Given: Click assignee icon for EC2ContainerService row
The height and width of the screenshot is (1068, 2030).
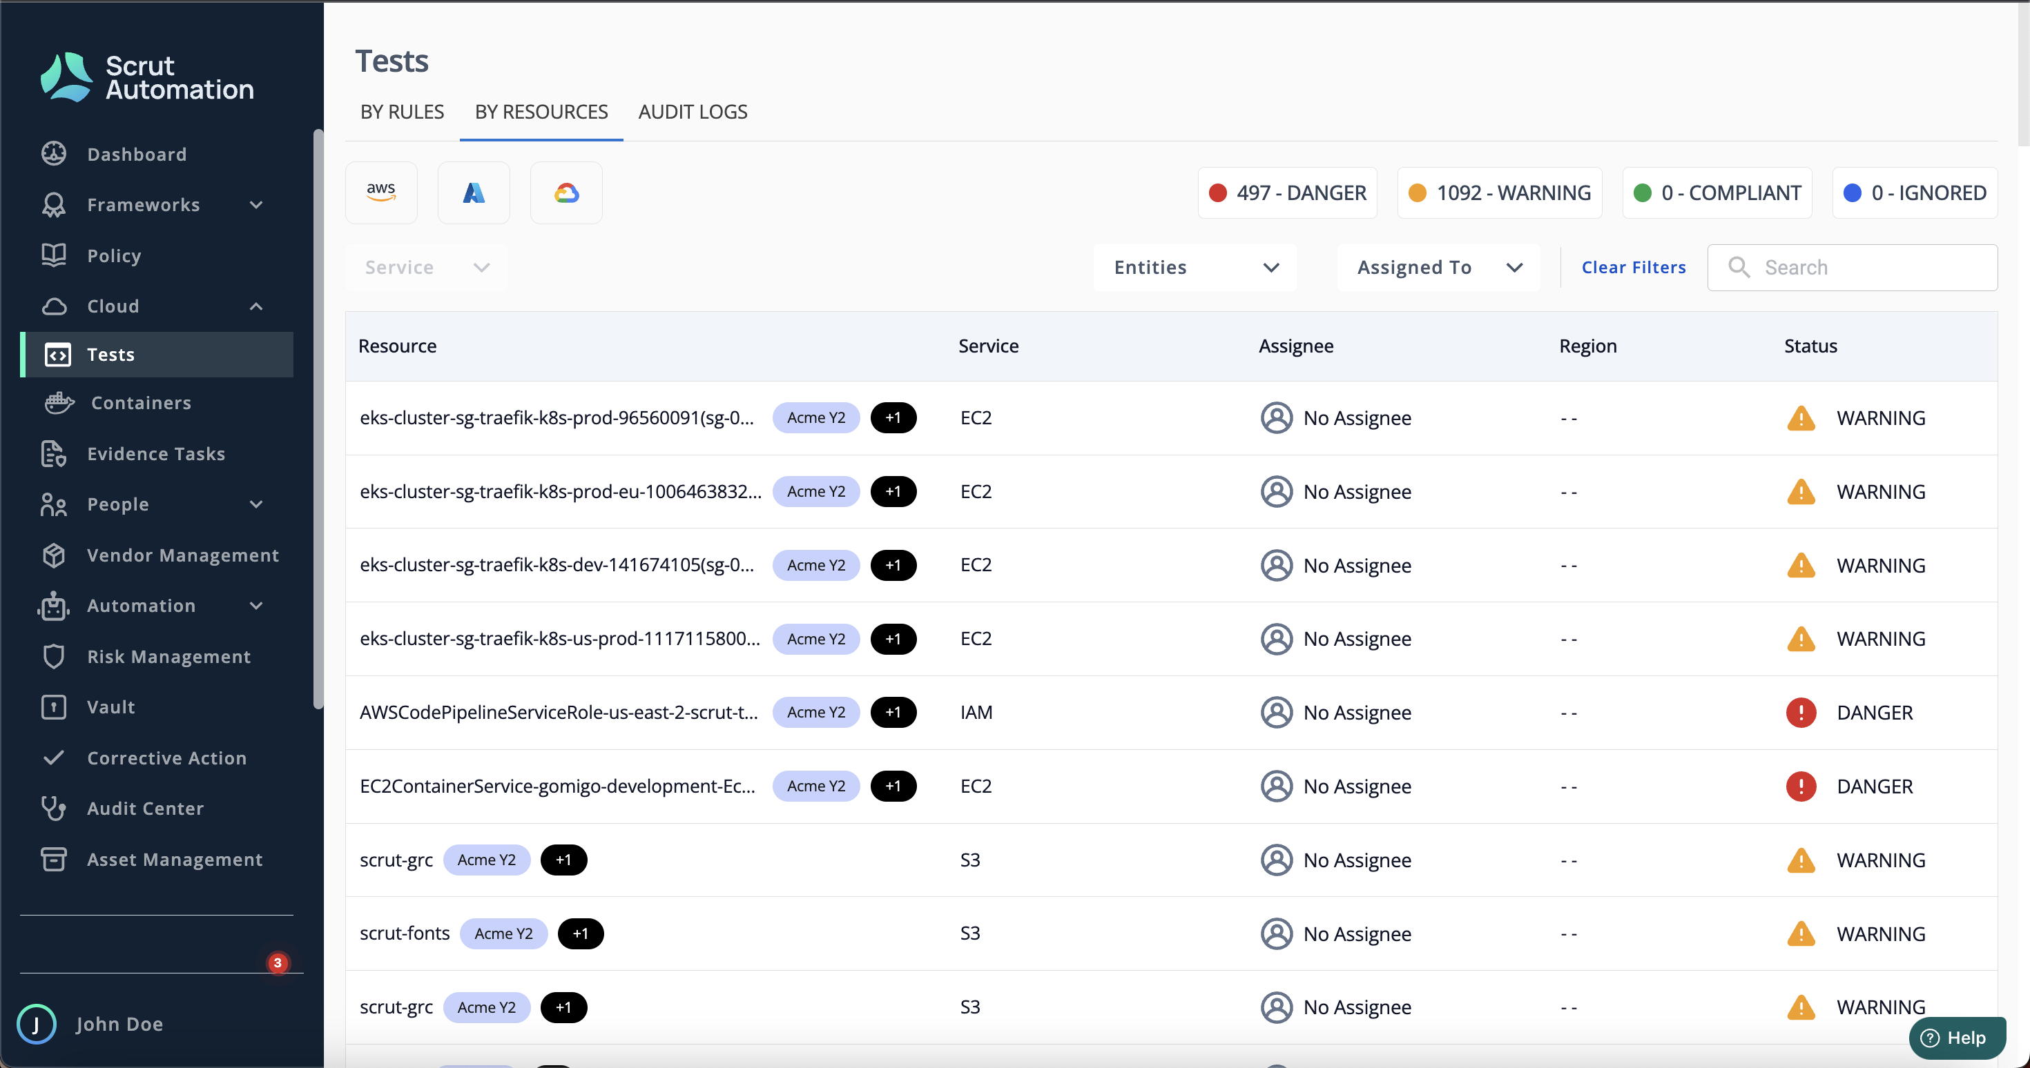Looking at the screenshot, I should pyautogui.click(x=1276, y=786).
